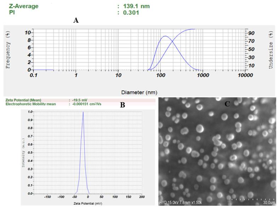Click the peak of the zeta potential curve
The height and width of the screenshot is (208, 279).
[83, 112]
